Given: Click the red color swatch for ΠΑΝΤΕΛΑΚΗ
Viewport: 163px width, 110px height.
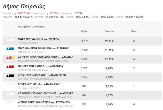Looking at the screenshot, I should click(12, 67).
